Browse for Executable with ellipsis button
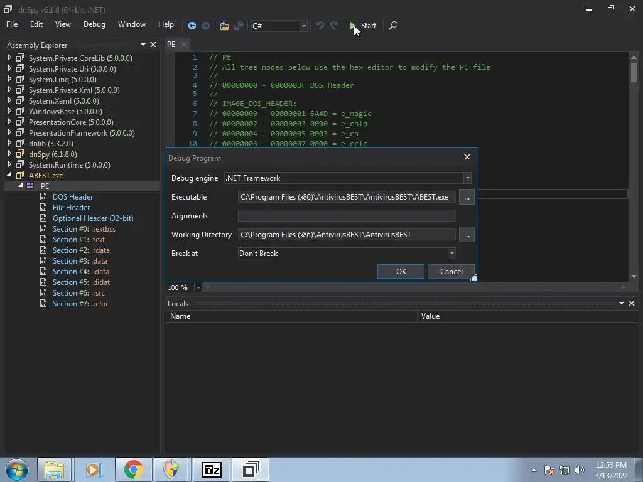The width and height of the screenshot is (643, 482). [x=467, y=196]
